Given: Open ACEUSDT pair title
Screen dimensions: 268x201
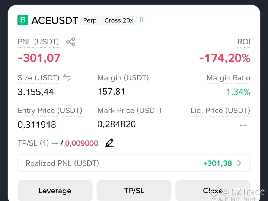Looking at the screenshot, I should click(55, 20).
